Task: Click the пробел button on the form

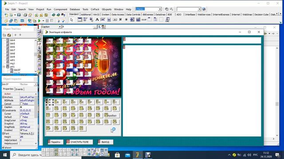Action: [112, 115]
